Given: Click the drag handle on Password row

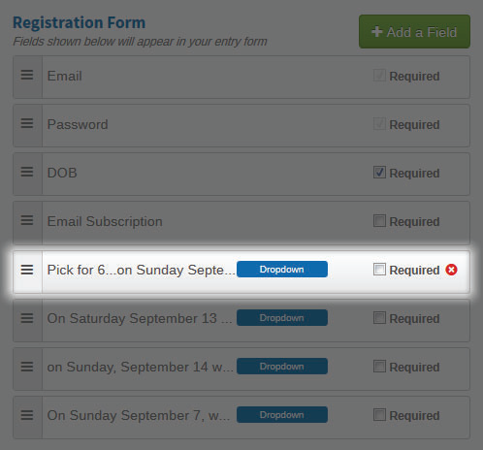Looking at the screenshot, I should [27, 123].
